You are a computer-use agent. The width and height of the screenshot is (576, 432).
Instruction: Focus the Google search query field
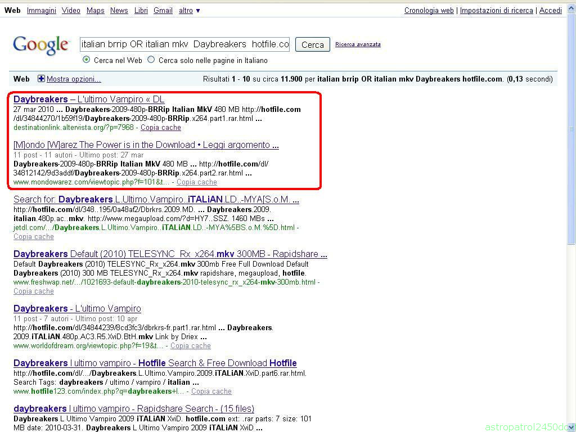click(x=184, y=44)
